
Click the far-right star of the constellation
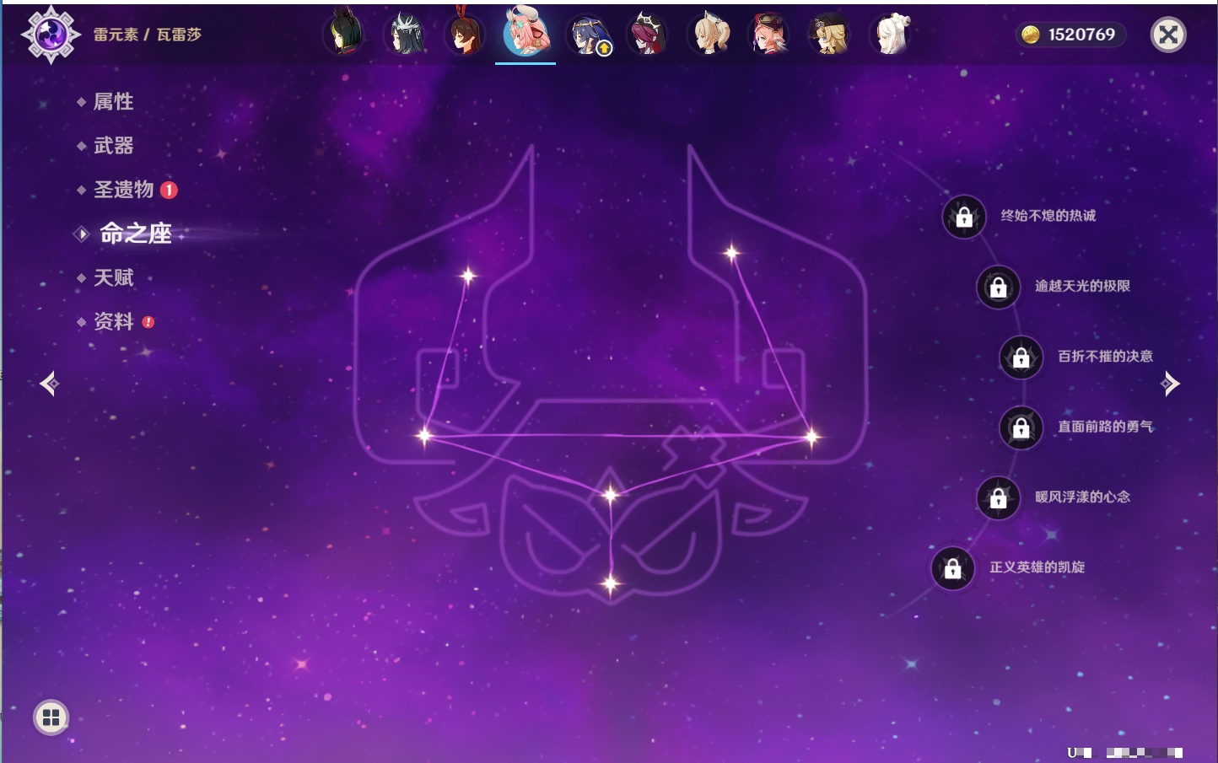(811, 437)
